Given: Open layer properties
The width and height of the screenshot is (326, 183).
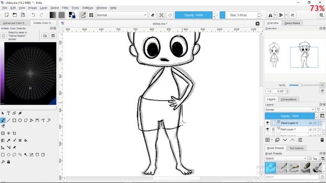Looking at the screenshot, I should [300, 140].
